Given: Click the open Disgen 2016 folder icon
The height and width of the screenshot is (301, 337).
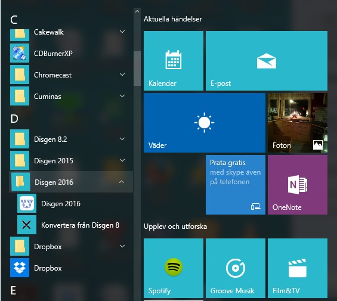Looking at the screenshot, I should pos(21,182).
